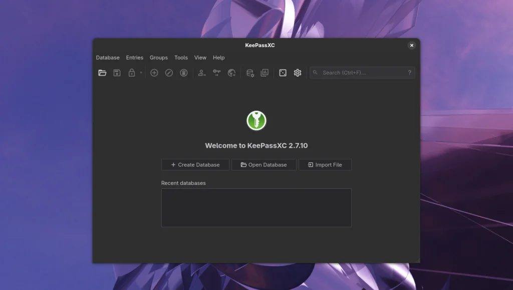Open a database file from the toolbar

102,73
